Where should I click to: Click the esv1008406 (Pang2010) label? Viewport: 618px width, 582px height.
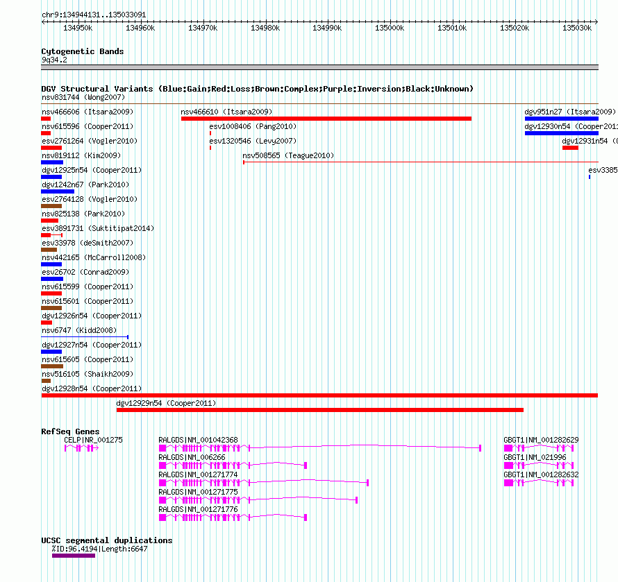(x=253, y=126)
